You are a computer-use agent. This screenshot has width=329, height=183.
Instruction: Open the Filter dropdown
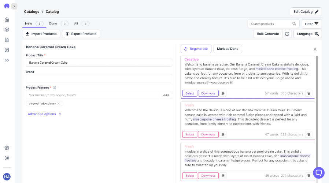click(311, 24)
